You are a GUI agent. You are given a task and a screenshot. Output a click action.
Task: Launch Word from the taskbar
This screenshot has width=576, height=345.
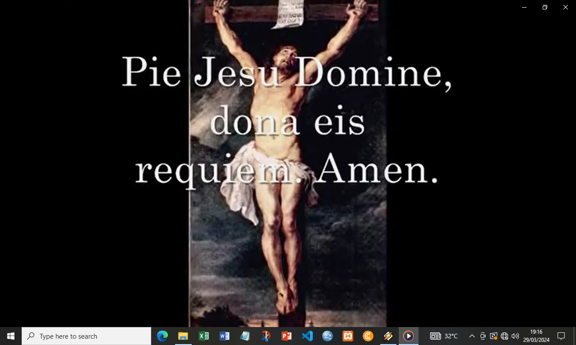click(x=224, y=336)
